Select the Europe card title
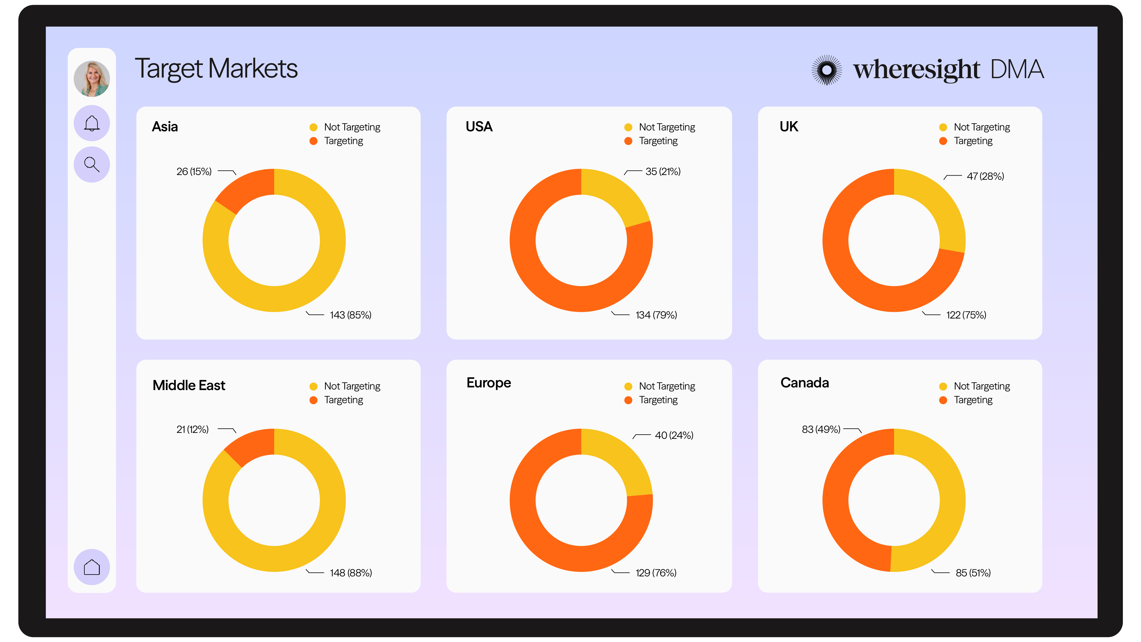The height and width of the screenshot is (642, 1141). [x=489, y=383]
